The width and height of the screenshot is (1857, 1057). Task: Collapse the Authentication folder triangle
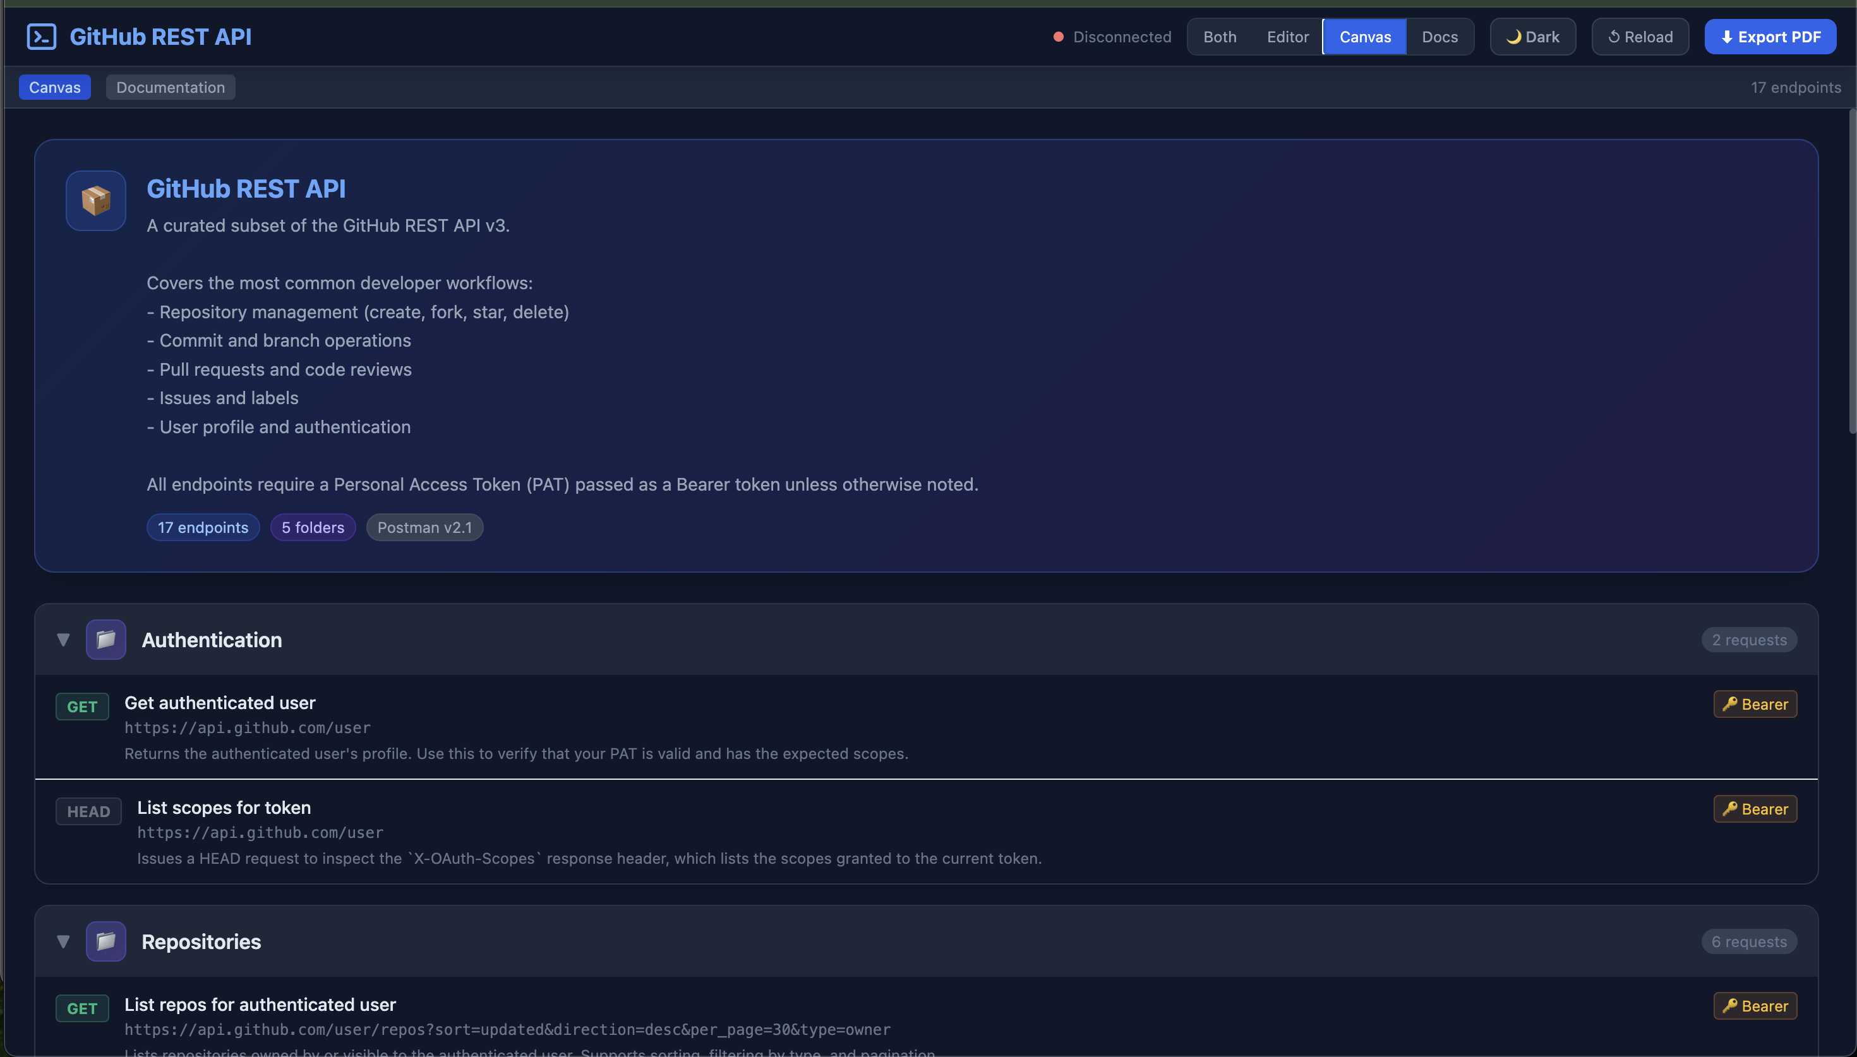(63, 640)
